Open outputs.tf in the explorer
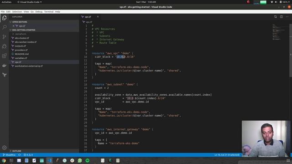Viewport: 292px width, 164px height. 44,46
